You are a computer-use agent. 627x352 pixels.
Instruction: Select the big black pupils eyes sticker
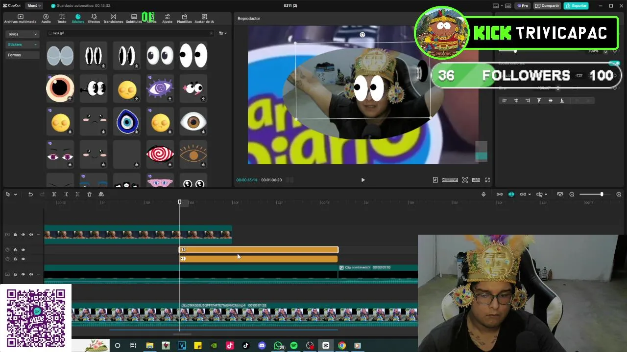pyautogui.click(x=193, y=55)
